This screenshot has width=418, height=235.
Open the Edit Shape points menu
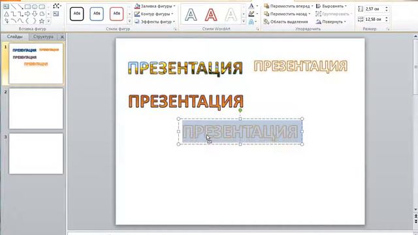click(57, 6)
